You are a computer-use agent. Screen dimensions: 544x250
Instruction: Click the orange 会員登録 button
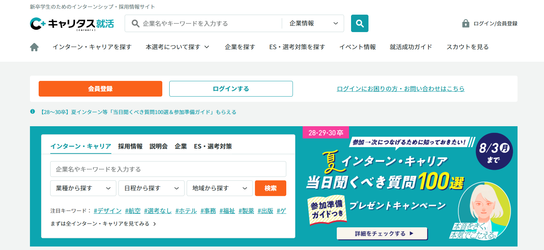click(100, 89)
